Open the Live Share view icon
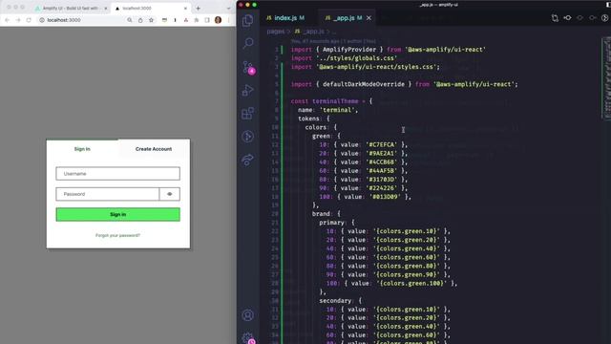The image size is (611, 344). point(248,160)
